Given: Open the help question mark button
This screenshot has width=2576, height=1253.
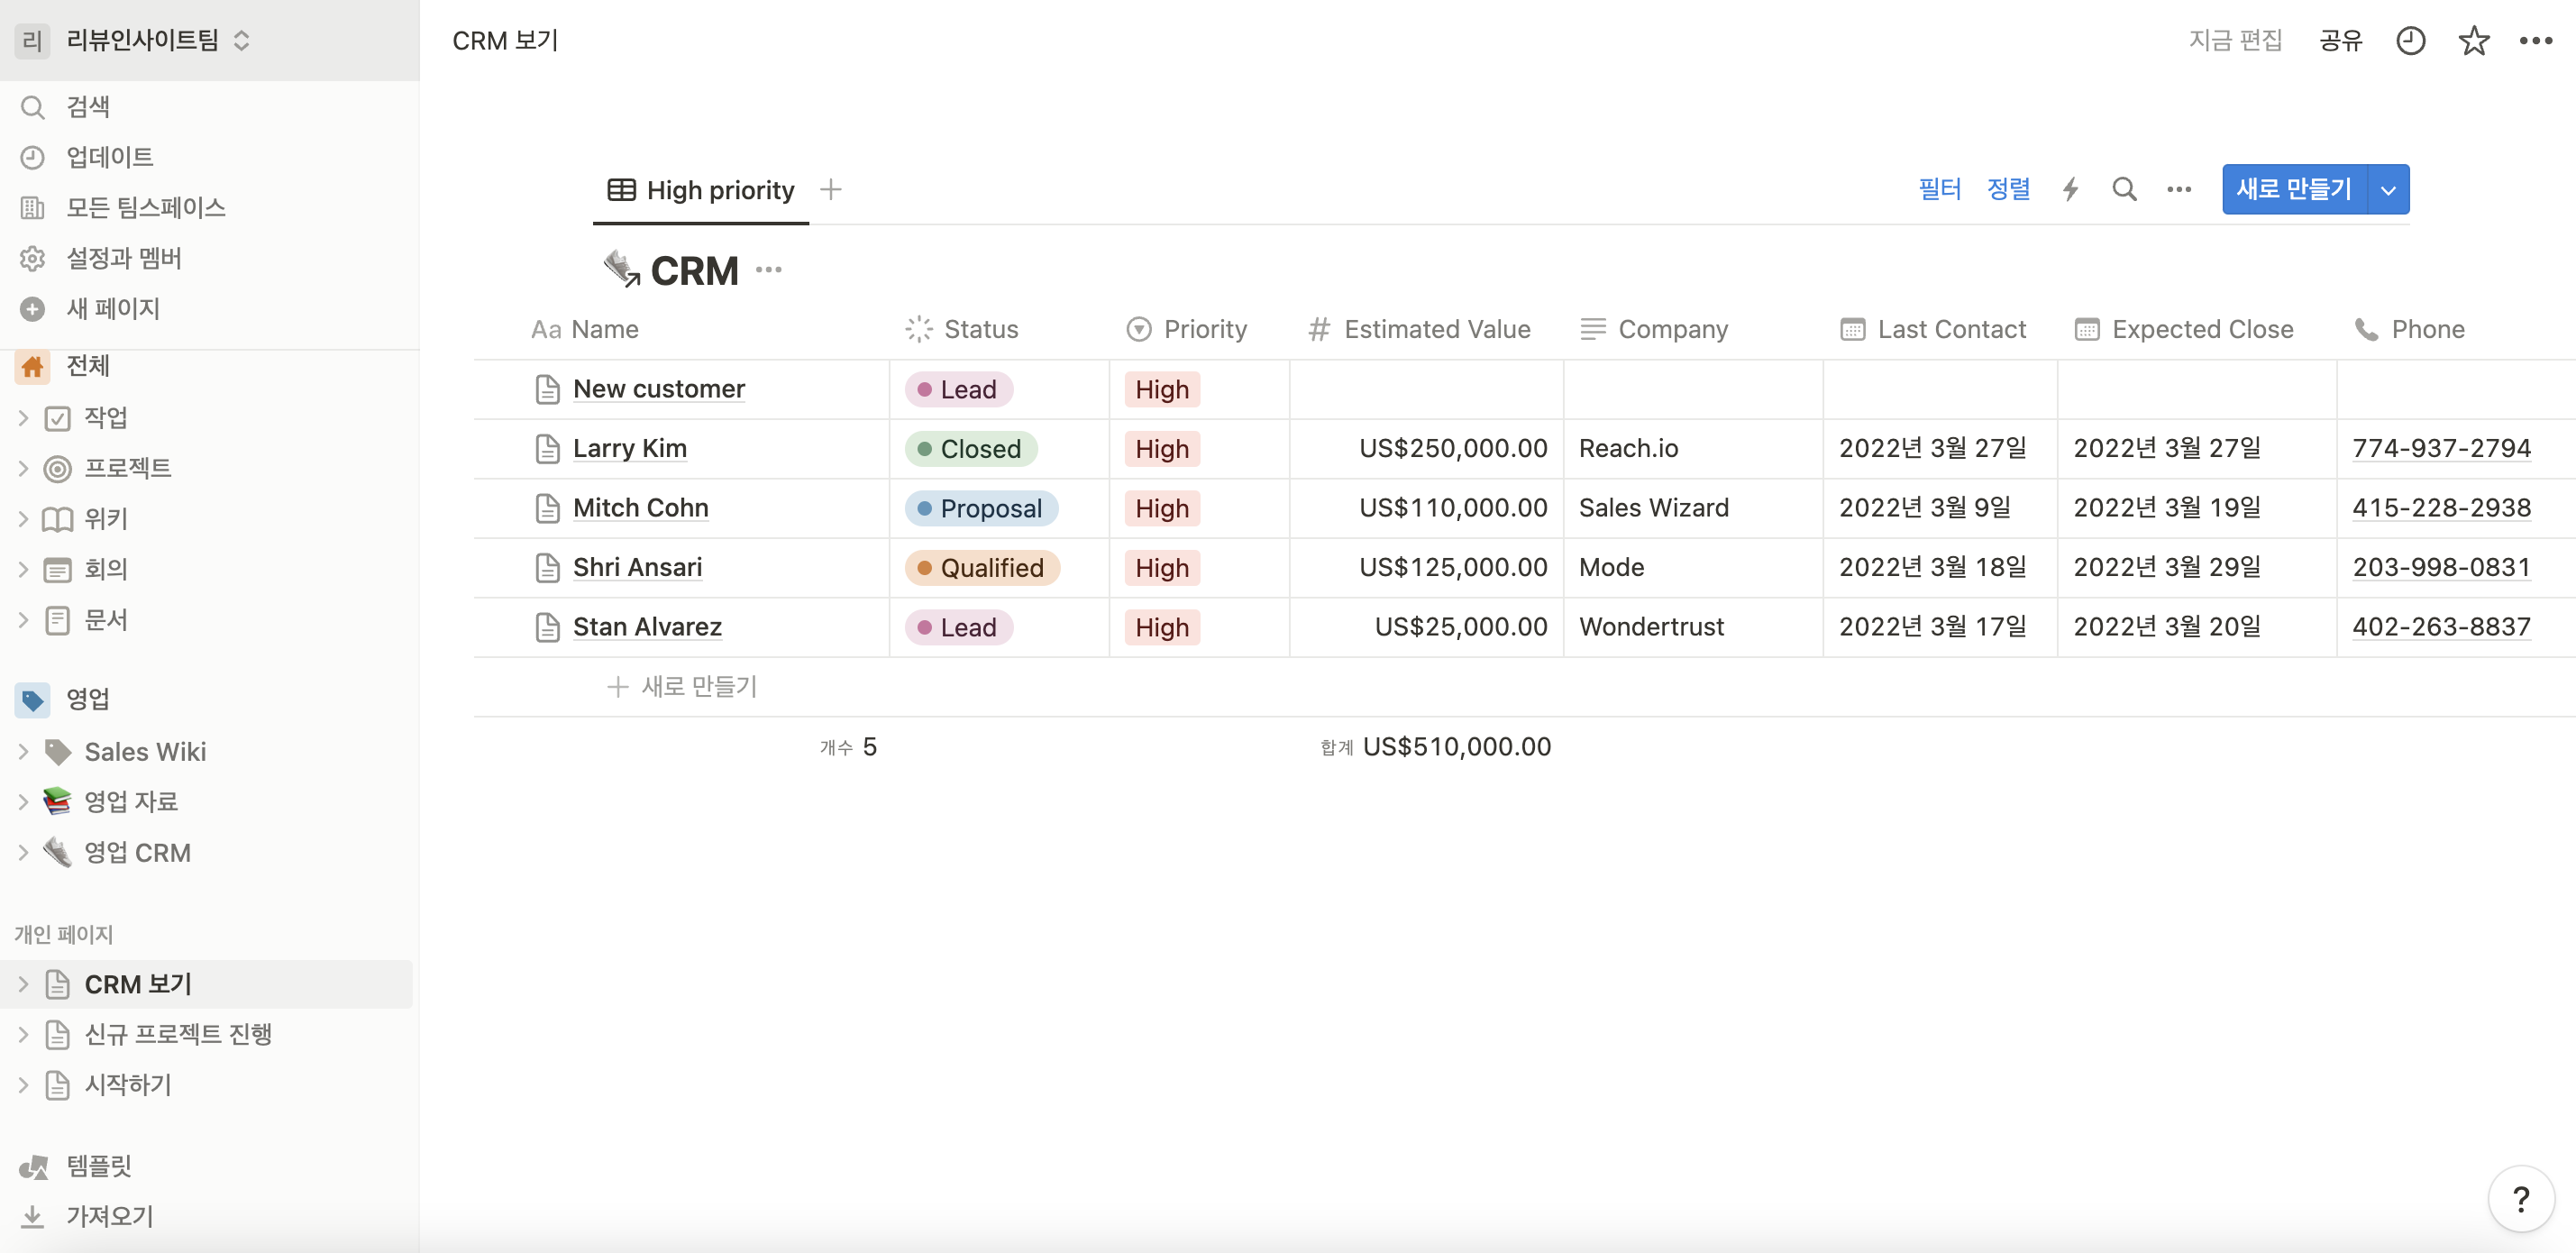Looking at the screenshot, I should point(2520,1198).
